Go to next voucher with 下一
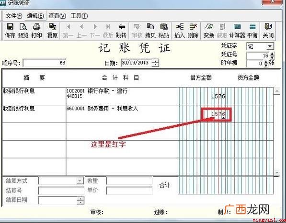 coord(95,31)
